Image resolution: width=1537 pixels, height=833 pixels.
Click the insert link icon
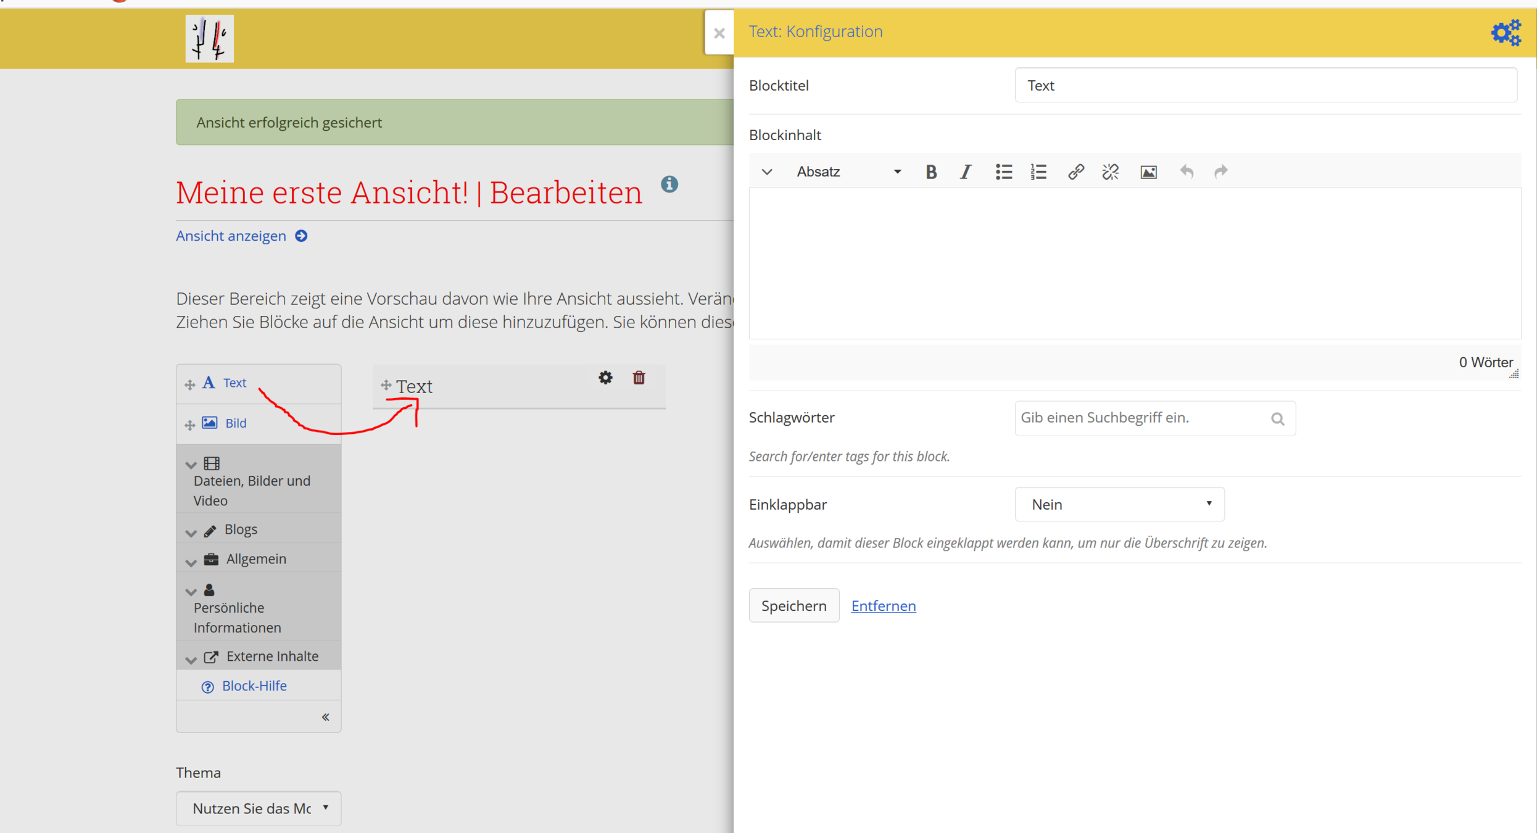point(1075,172)
